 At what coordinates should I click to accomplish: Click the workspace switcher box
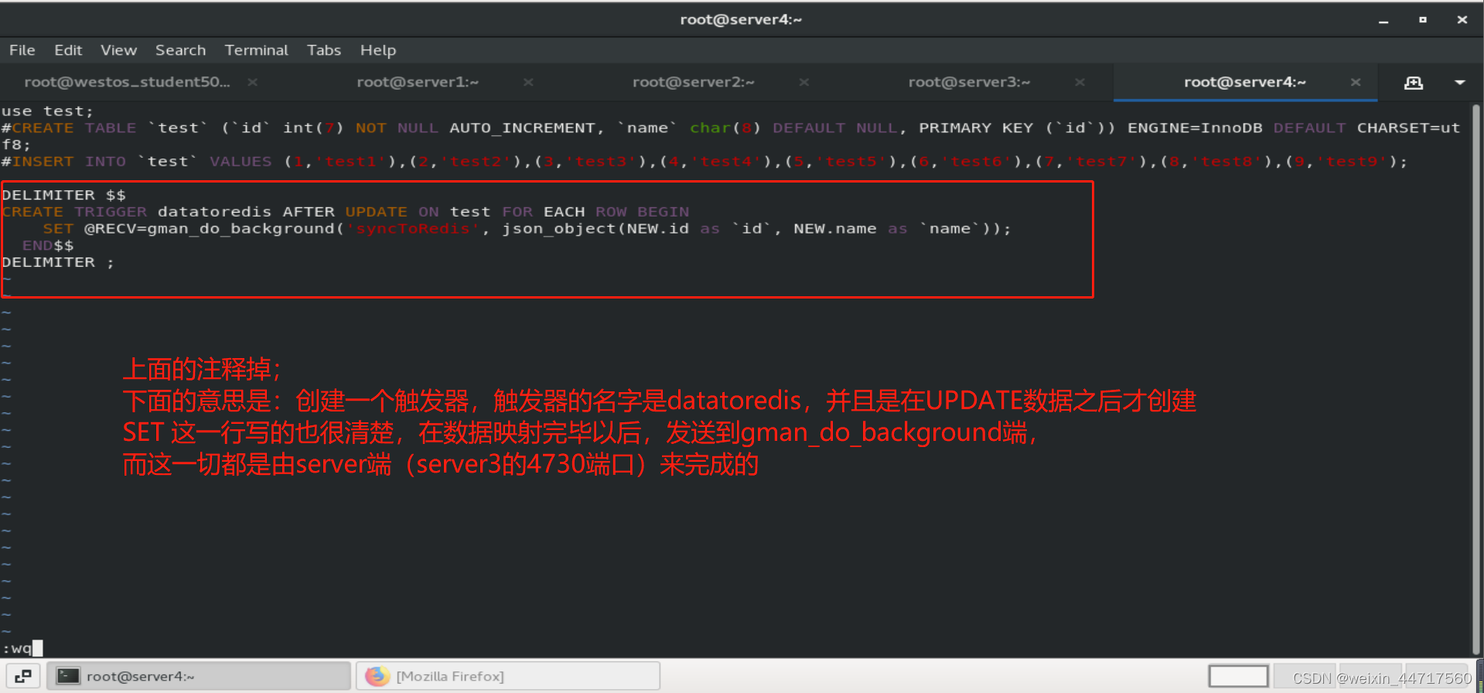[x=1239, y=676]
